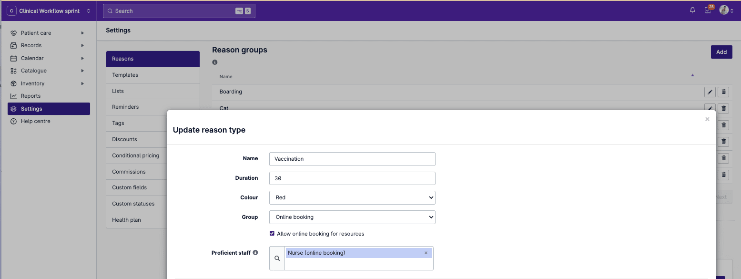Open the Health plan tab
Image resolution: width=741 pixels, height=279 pixels.
[x=137, y=220]
